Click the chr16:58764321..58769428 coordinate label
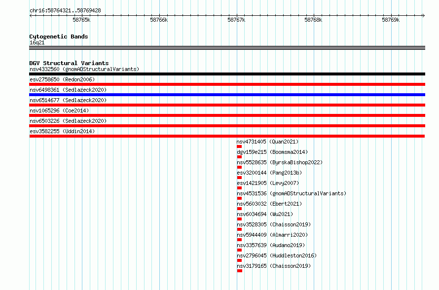439x290 pixels. click(65, 11)
